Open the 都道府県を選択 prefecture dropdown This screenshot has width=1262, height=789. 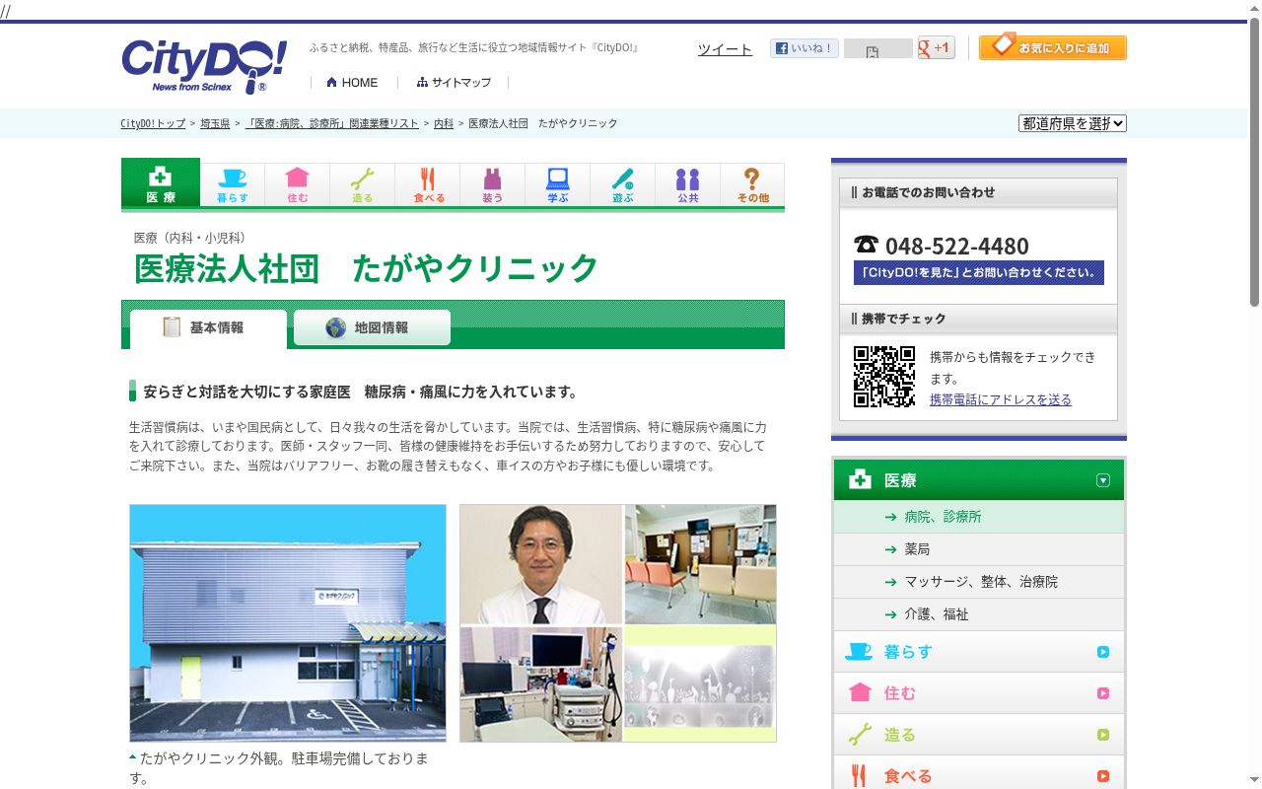pos(1073,123)
